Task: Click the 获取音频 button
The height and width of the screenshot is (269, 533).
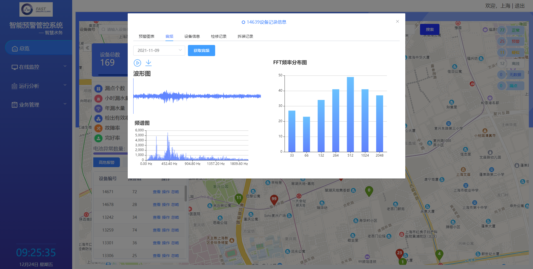Action: click(201, 51)
